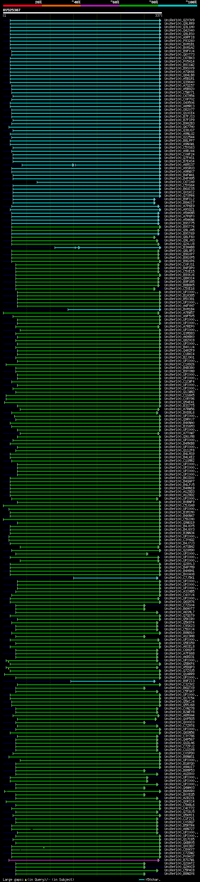Select label UniRef100_O22544
Viewport: 200px width, 882px height.
(179, 137)
